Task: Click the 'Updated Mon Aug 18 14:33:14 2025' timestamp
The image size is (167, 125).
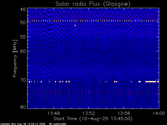Action: [x=23, y=124]
